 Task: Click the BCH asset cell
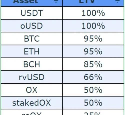31,64
